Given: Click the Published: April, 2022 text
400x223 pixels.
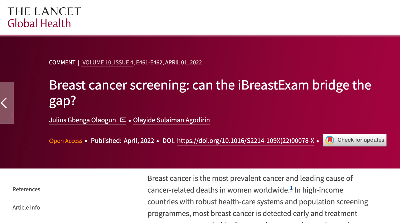Looking at the screenshot, I should coord(122,141).
